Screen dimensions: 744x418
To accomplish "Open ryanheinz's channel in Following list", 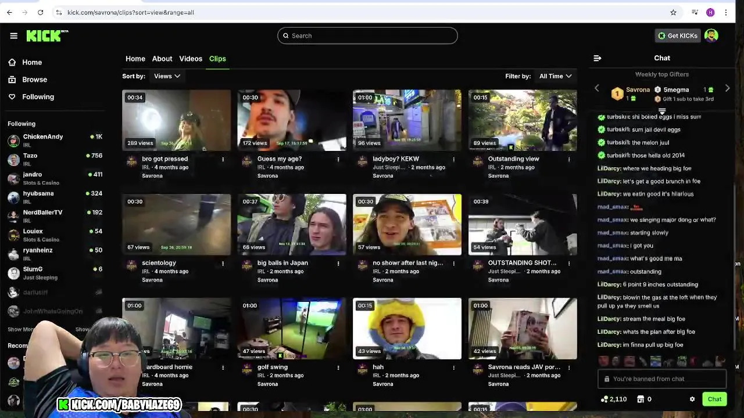I will 55,254.
